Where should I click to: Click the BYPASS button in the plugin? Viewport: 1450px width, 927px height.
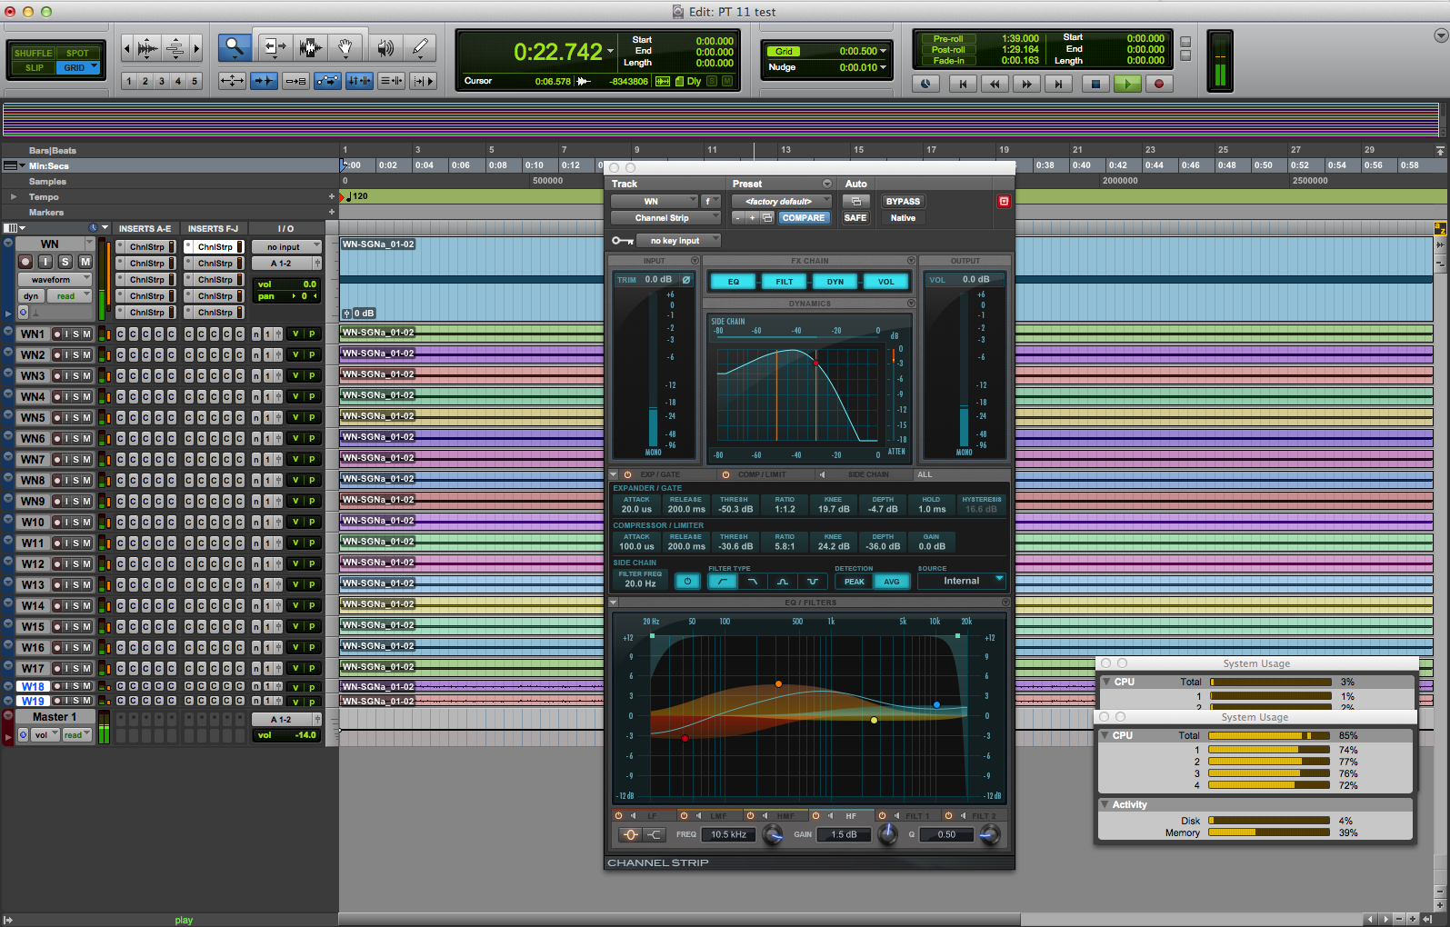pos(903,202)
